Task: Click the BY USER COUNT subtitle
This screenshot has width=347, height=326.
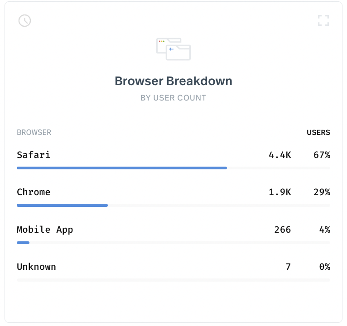Action: coord(173,98)
